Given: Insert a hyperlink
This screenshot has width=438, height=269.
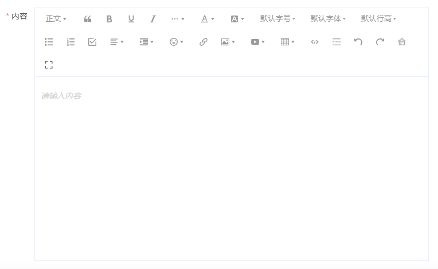Looking at the screenshot, I should 204,42.
